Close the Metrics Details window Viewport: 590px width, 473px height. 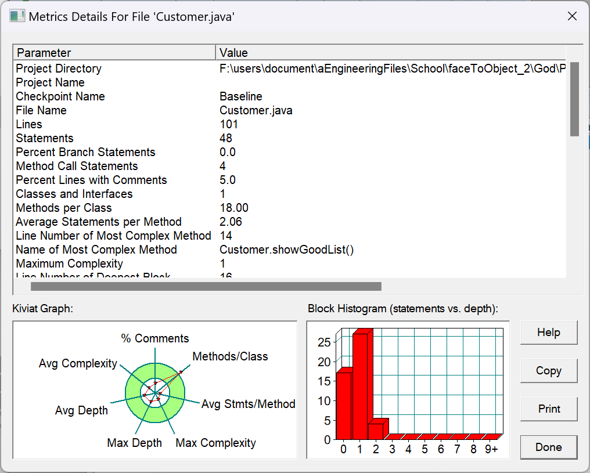[572, 16]
